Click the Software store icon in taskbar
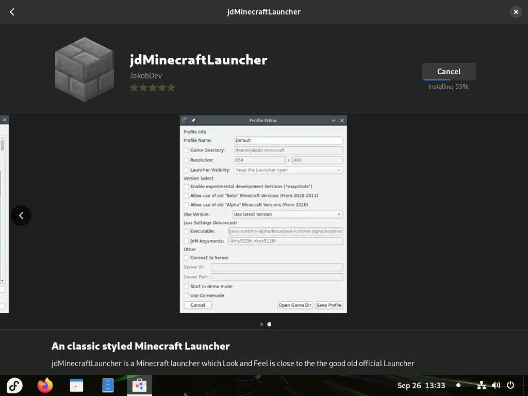This screenshot has width=528, height=396. point(139,386)
